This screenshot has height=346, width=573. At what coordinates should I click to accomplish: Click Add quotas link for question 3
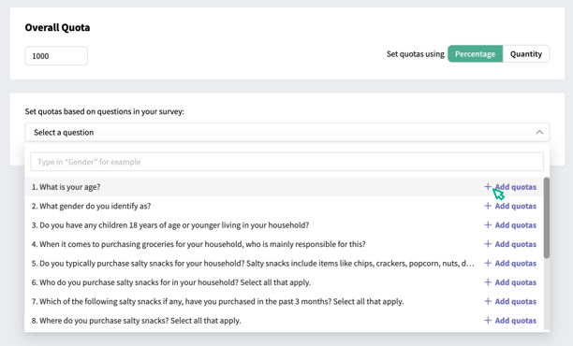(x=515, y=224)
